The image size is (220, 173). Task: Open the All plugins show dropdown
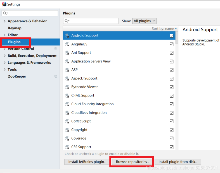click(x=144, y=21)
